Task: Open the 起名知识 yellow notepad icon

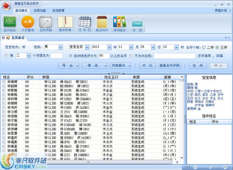Action: (x=102, y=24)
